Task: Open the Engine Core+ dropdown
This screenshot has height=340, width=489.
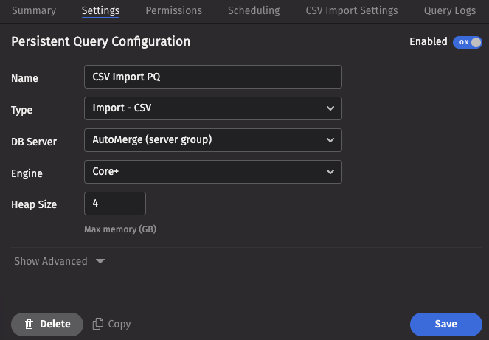Action: click(213, 172)
